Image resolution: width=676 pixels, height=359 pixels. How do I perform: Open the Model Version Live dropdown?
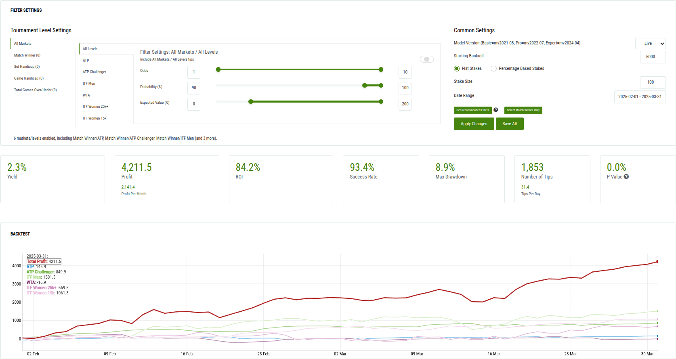650,44
